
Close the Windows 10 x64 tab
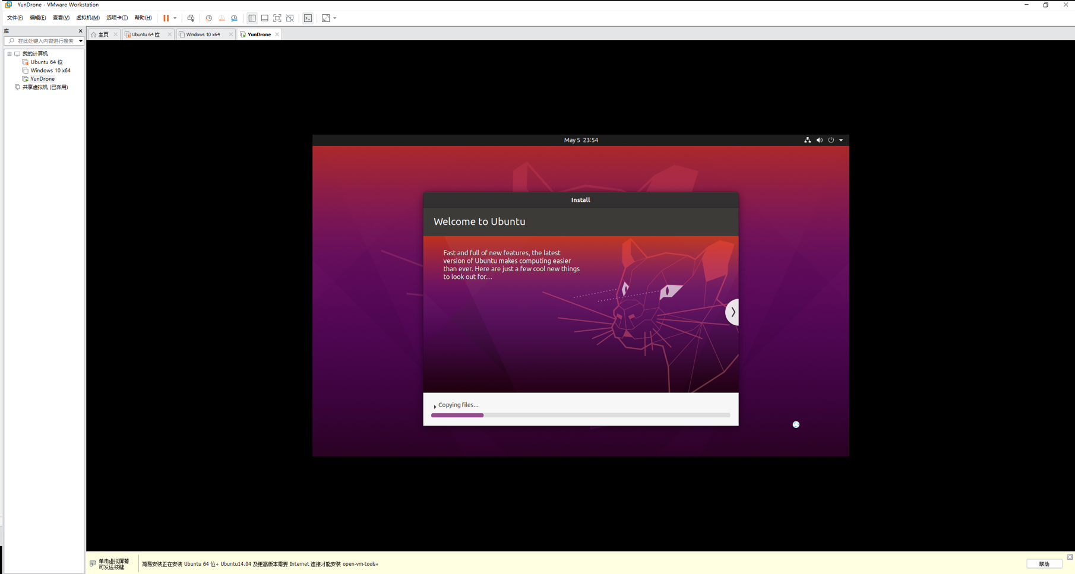pos(230,34)
